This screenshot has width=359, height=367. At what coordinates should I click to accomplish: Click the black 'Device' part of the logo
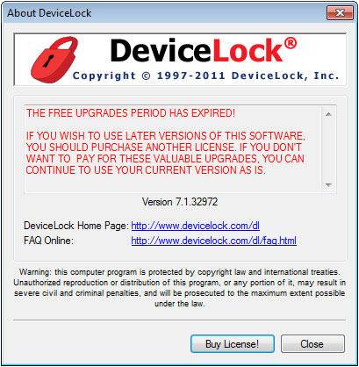[161, 51]
